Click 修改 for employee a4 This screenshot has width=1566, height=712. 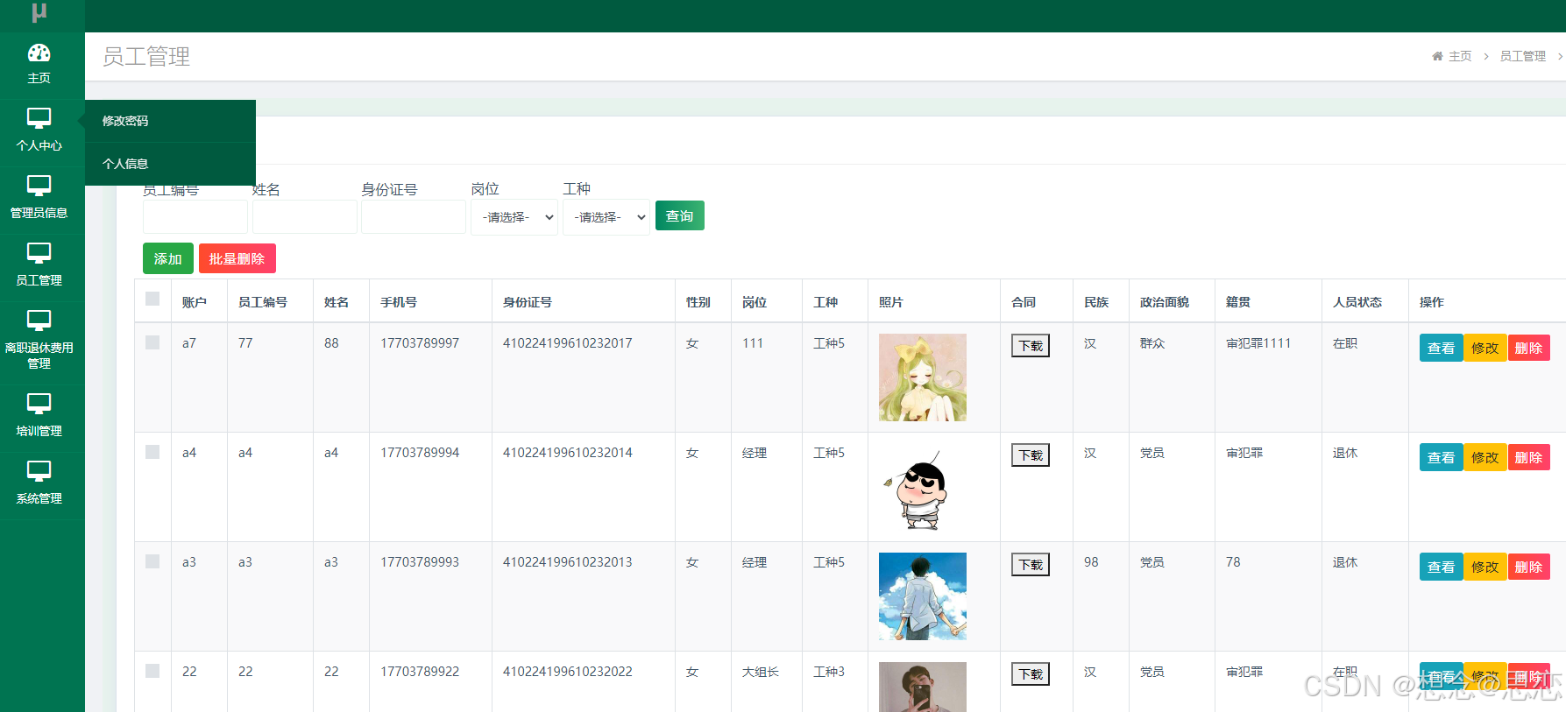coord(1485,457)
